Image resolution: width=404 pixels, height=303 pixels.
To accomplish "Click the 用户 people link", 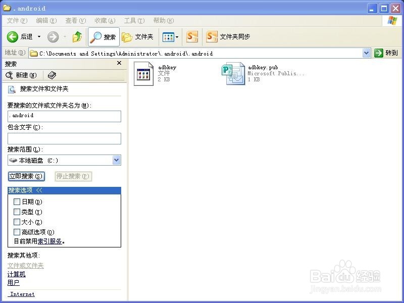I will coord(14,283).
